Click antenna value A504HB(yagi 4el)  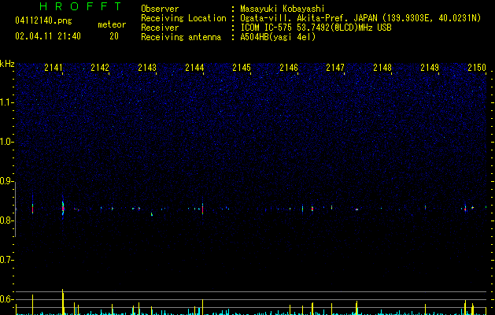tap(278, 37)
